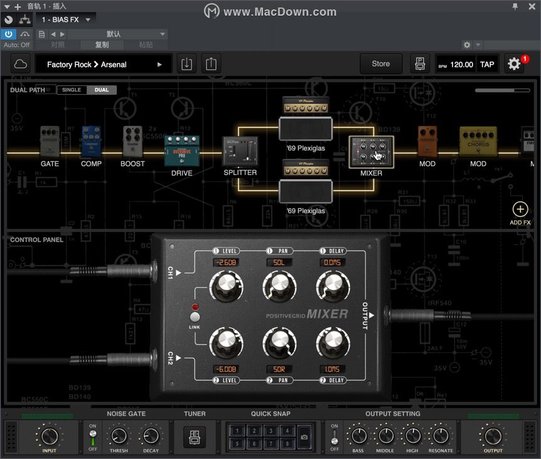Click the CH2 DELAY knob
The height and width of the screenshot is (459, 541).
333,343
